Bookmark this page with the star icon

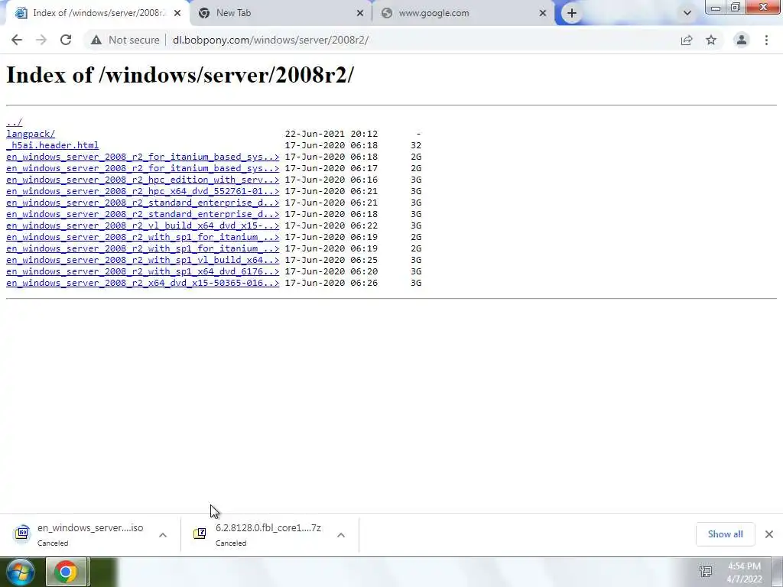click(711, 40)
